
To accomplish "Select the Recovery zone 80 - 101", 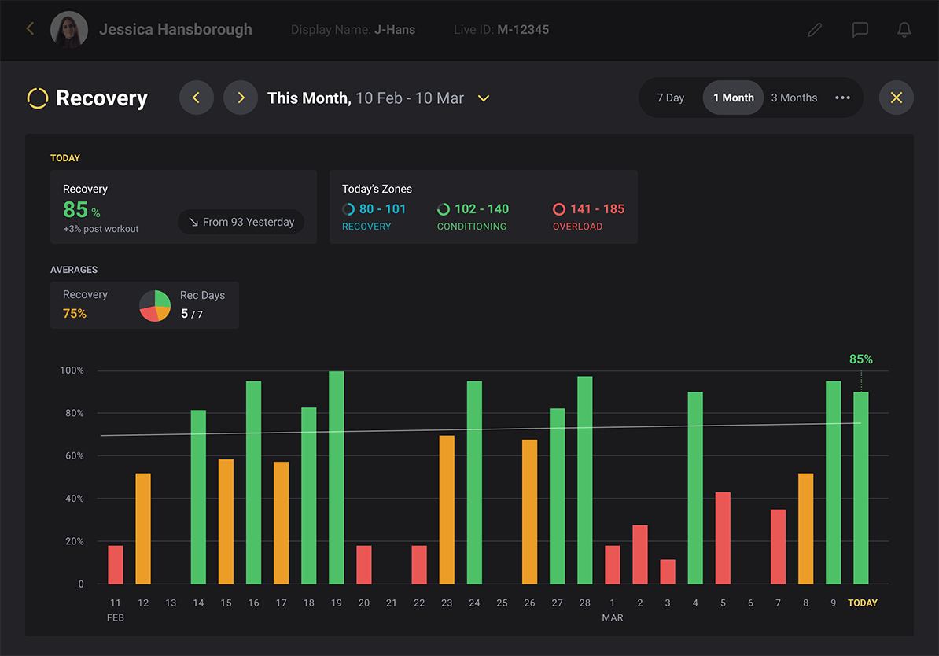I will coord(374,209).
